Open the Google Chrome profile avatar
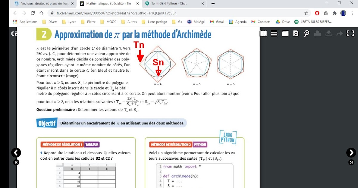The image size is (358, 188). 343,13
